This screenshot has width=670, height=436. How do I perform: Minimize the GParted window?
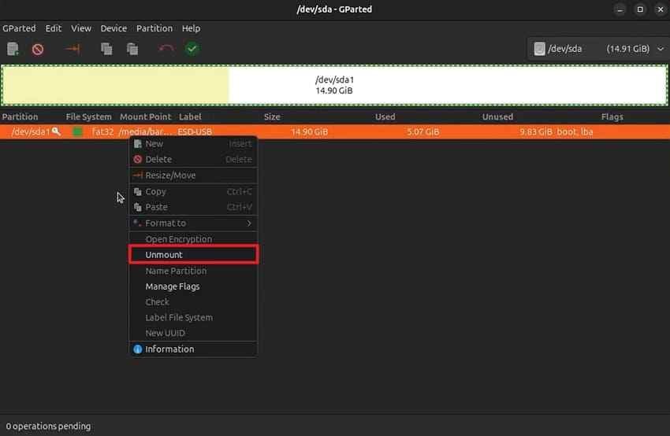tap(620, 9)
